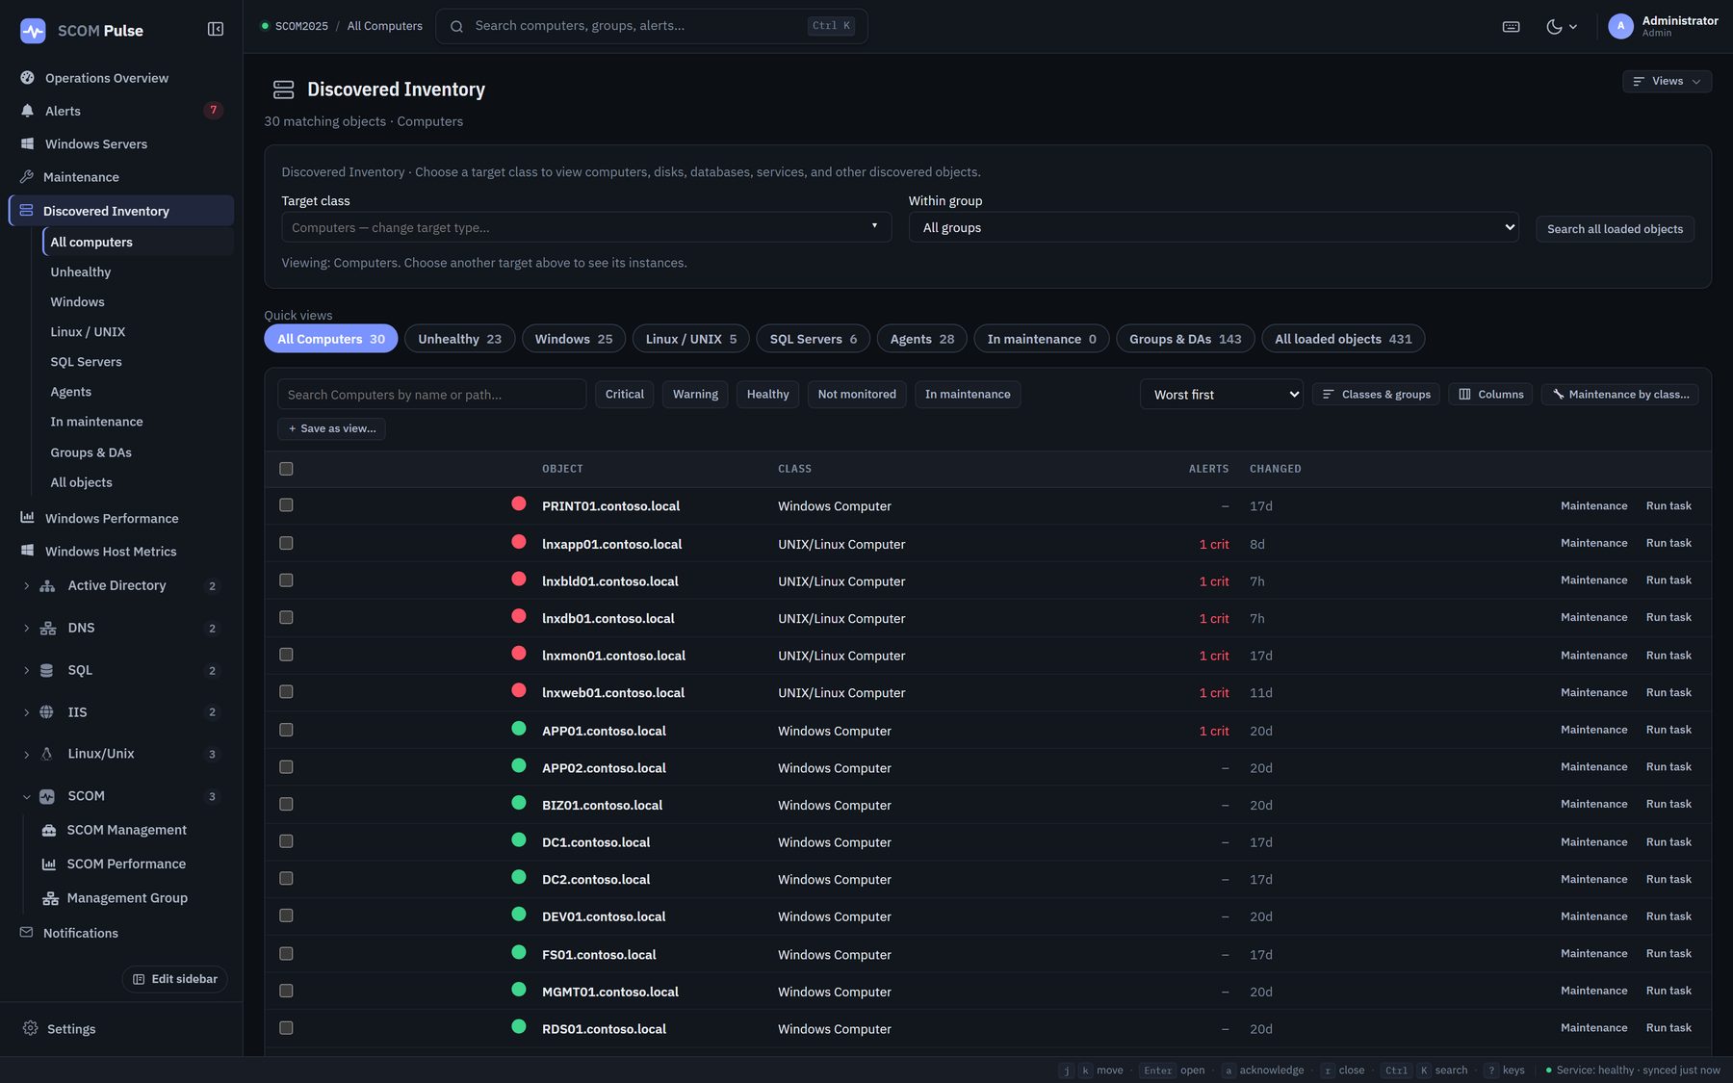Click the SCOM Pulse logo icon
1733x1083 pixels.
pos(33,31)
